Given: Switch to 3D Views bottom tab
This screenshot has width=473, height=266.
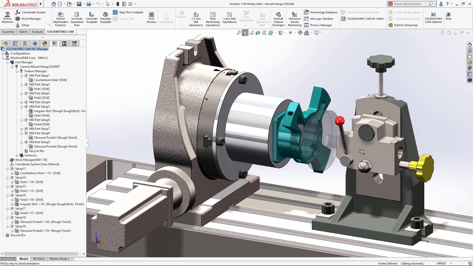Looking at the screenshot, I should tap(39, 259).
